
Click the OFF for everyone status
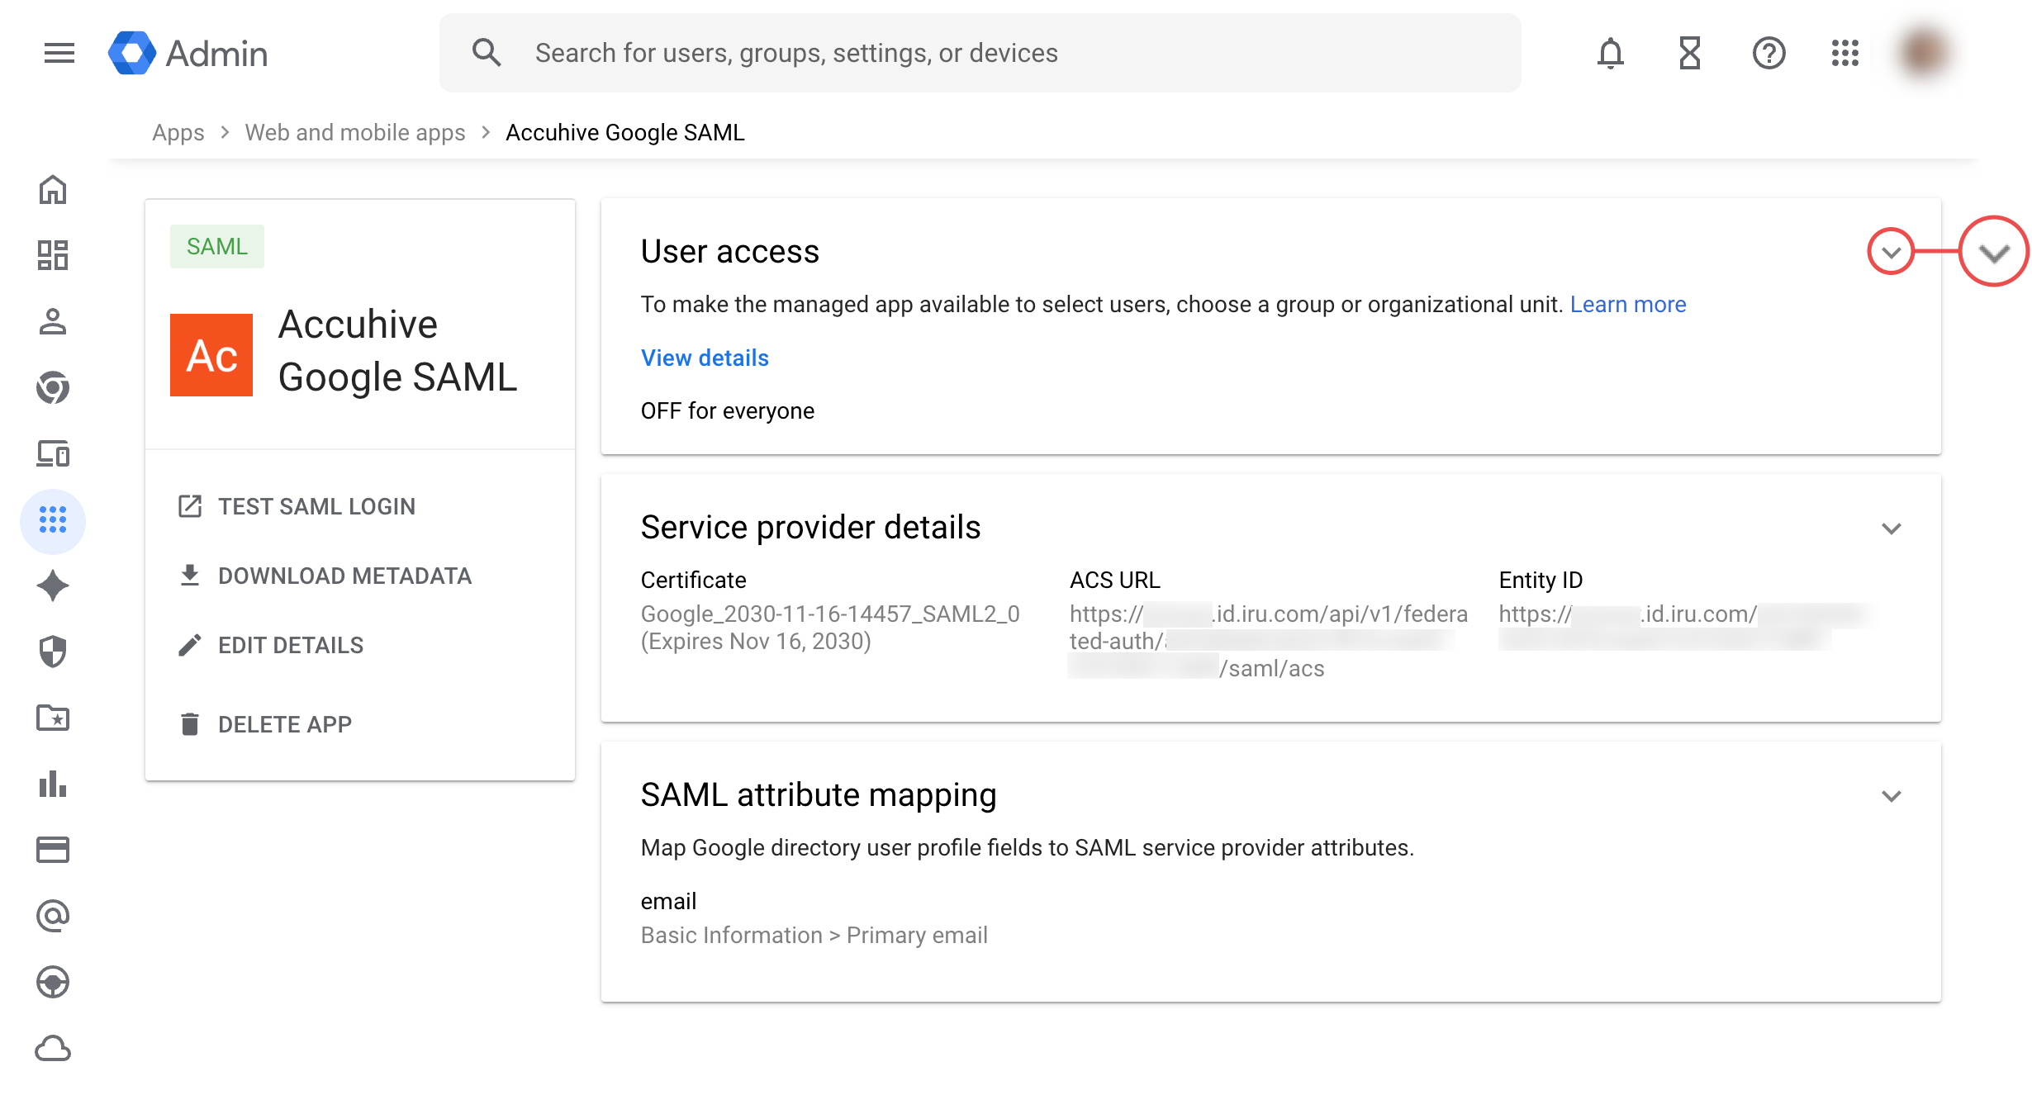[728, 410]
